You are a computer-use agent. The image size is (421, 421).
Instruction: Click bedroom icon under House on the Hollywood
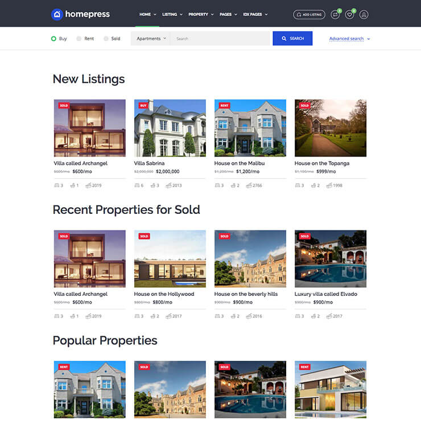point(137,316)
